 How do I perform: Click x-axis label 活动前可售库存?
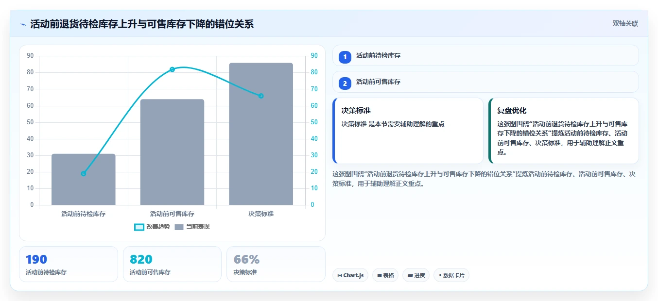tap(172, 214)
